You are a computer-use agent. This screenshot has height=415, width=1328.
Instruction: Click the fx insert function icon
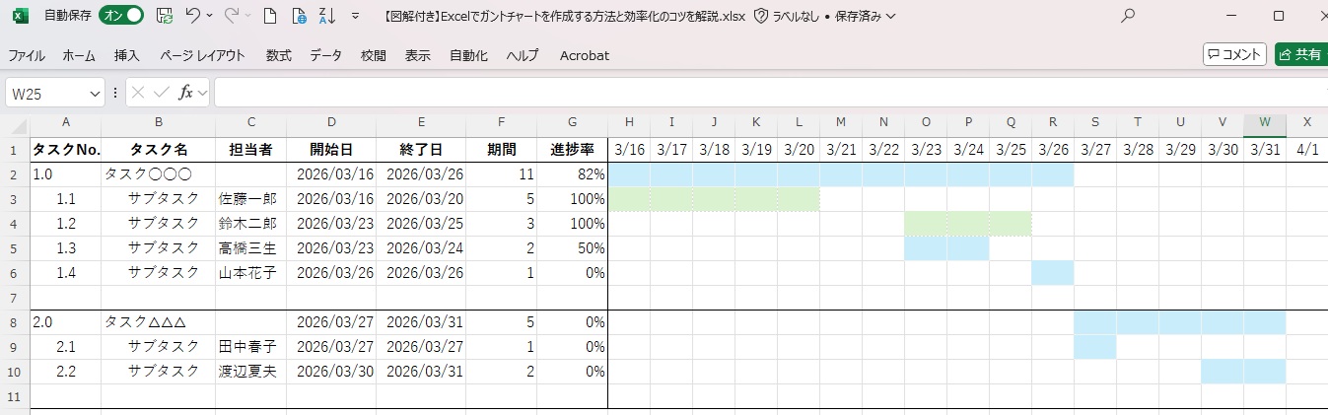click(x=185, y=93)
